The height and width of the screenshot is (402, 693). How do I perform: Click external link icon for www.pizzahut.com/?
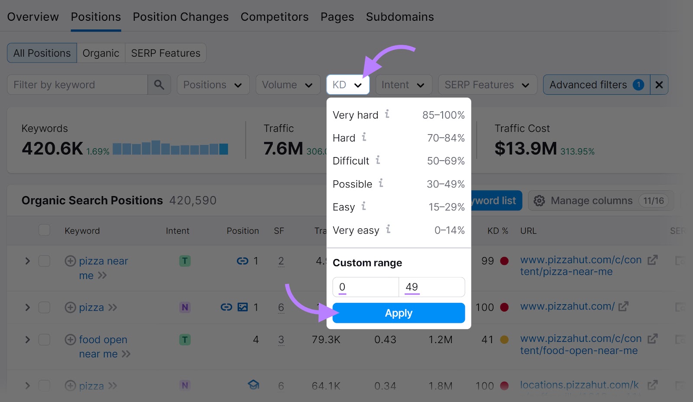pos(623,306)
